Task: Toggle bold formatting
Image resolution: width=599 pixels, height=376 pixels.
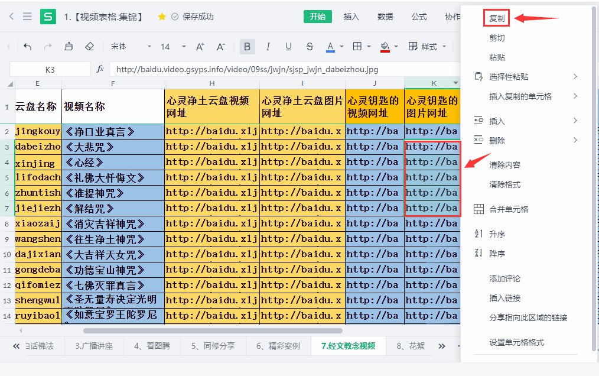Action: 247,47
